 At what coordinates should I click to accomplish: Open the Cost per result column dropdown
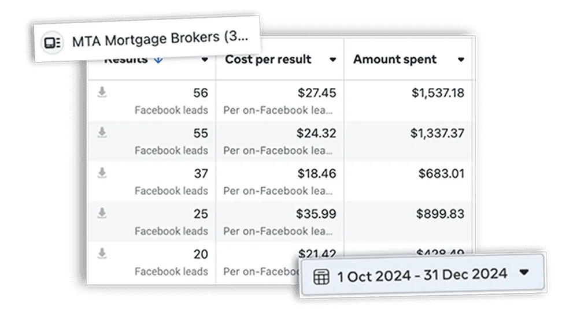tap(332, 59)
